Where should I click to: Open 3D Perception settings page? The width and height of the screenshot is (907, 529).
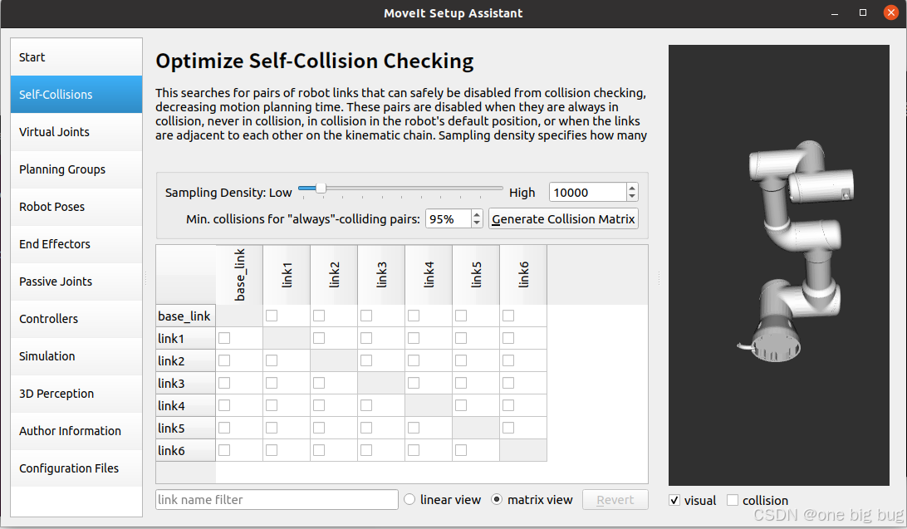(x=76, y=394)
